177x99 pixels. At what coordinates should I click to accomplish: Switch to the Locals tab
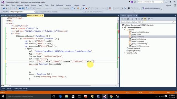tap(3, 89)
